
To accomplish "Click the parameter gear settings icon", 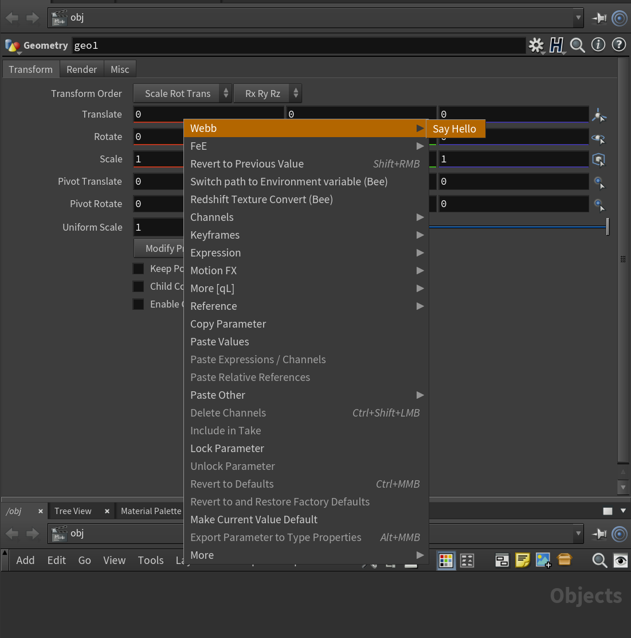I will click(x=536, y=45).
